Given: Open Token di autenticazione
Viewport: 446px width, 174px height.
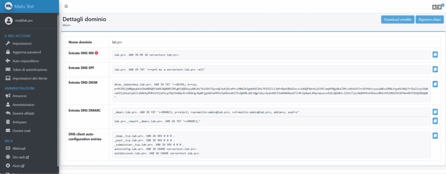Looking at the screenshot, I should [x=30, y=70].
